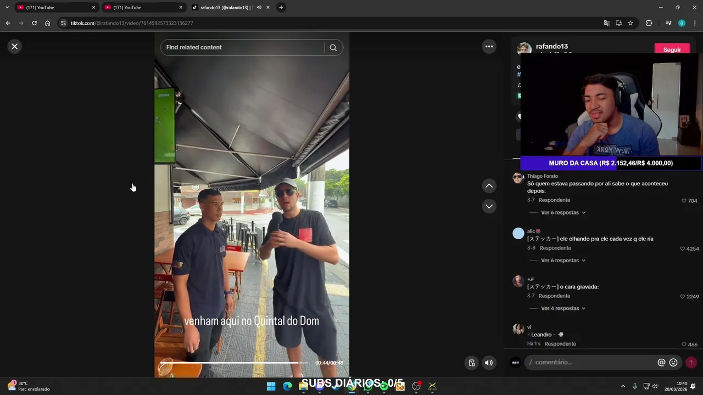Screen dimensions: 703x395
Task: Reply to alic's comment via Respondente
Action: [x=555, y=248]
